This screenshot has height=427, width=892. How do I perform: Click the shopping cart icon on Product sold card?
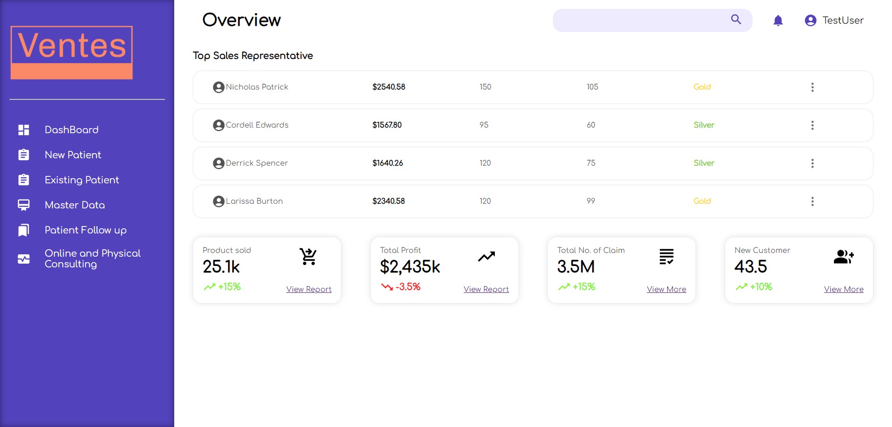(x=308, y=256)
